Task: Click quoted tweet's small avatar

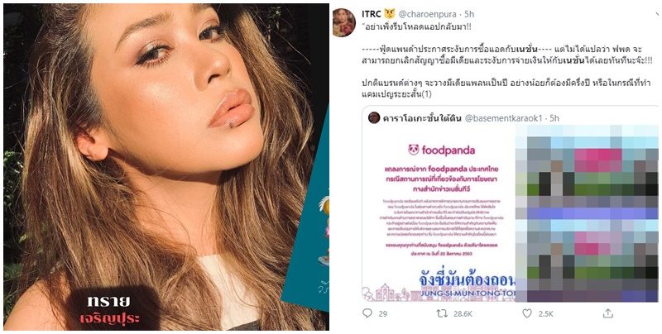Action: click(x=374, y=117)
